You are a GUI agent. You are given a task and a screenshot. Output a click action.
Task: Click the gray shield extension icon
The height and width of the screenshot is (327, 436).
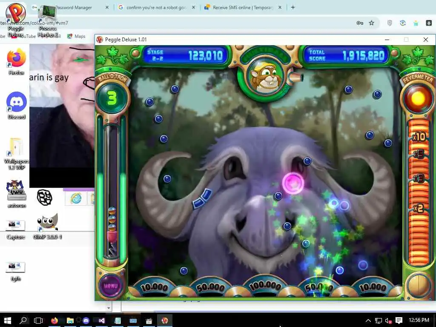390,23
